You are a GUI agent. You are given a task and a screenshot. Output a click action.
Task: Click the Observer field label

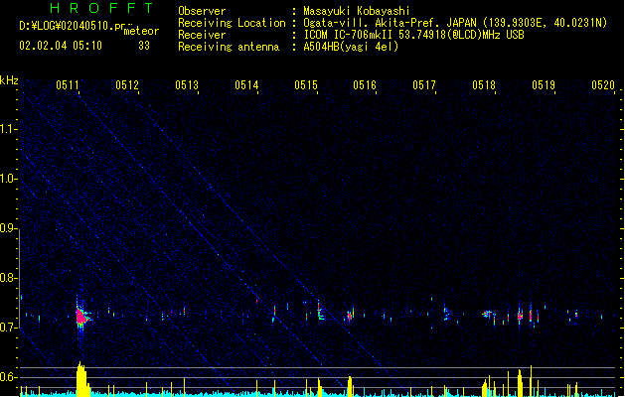coord(202,11)
